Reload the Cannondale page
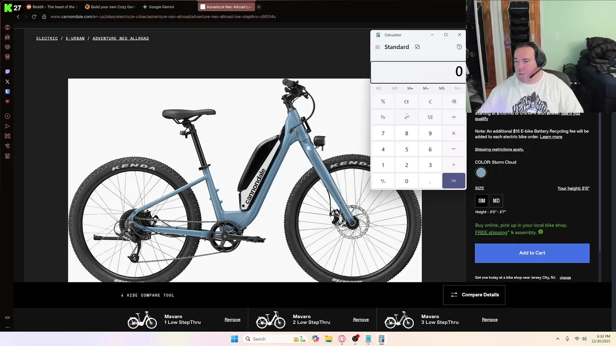The width and height of the screenshot is (616, 346). pos(34,16)
